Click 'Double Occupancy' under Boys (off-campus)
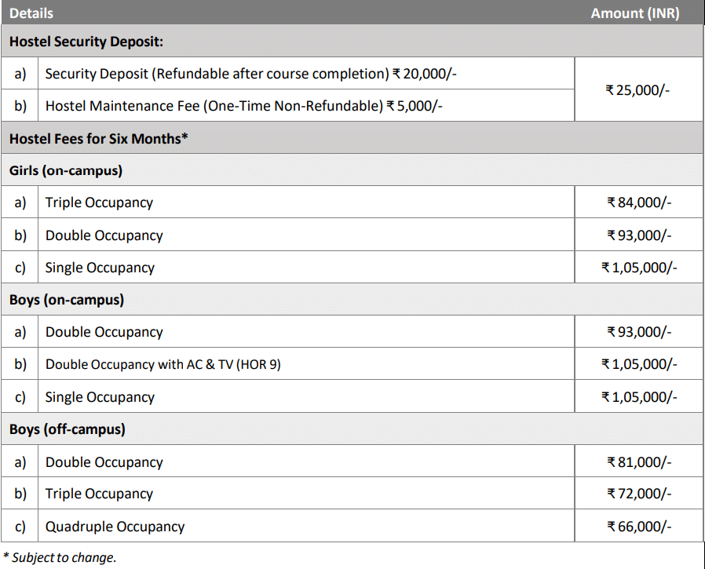 (x=104, y=462)
